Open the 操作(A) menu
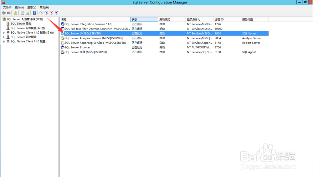 pyautogui.click(x=19, y=8)
